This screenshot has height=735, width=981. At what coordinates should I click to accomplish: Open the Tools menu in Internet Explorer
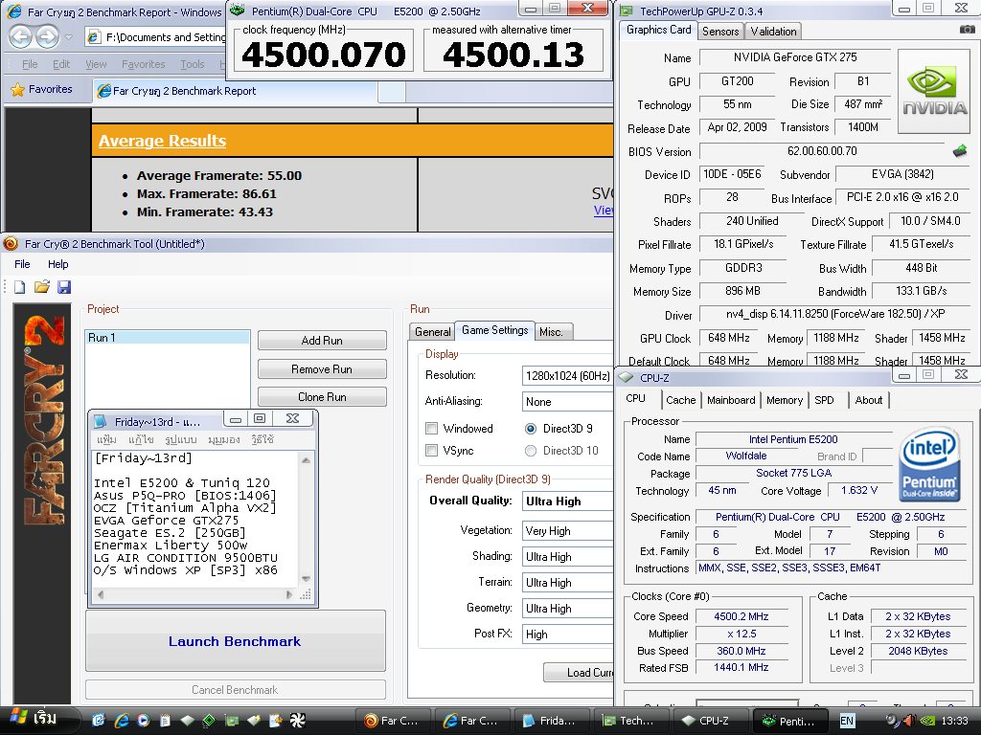point(192,64)
